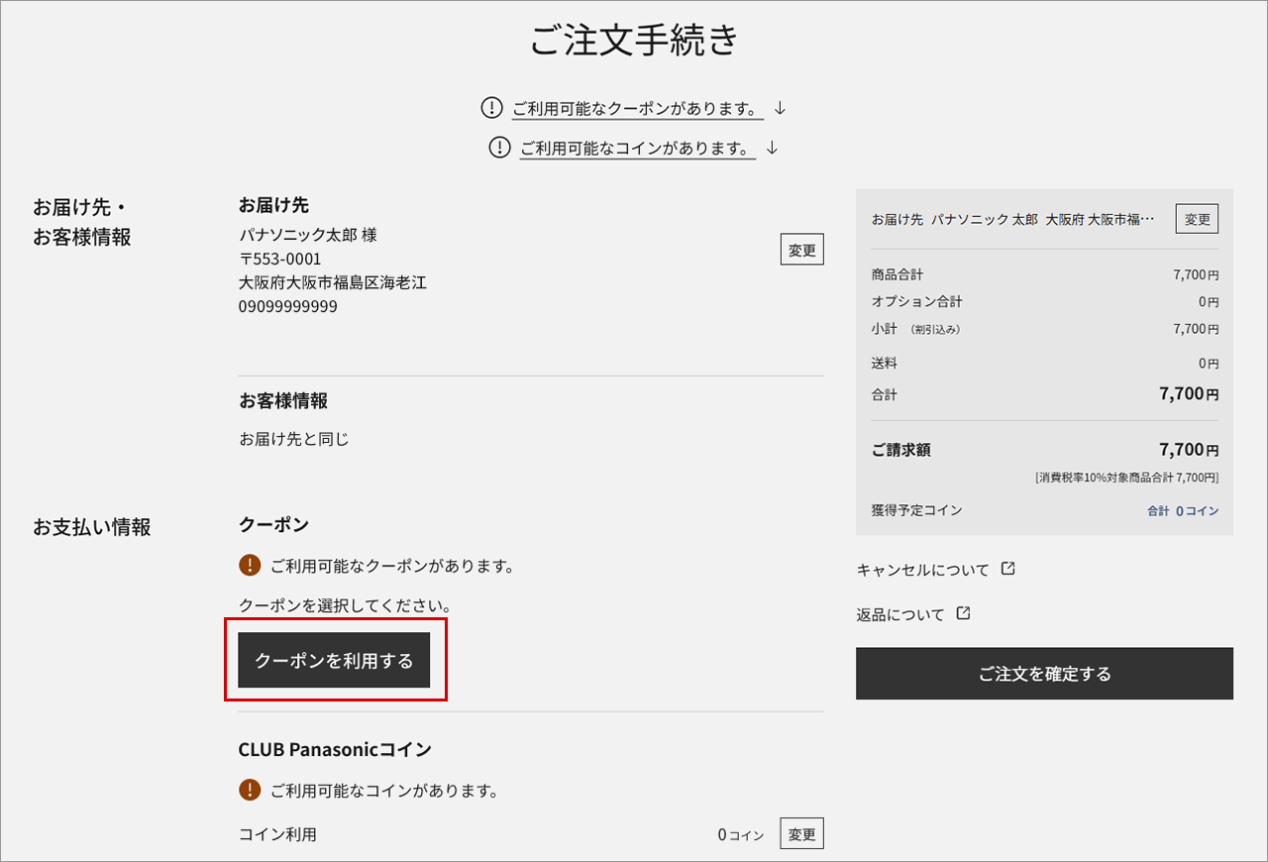The width and height of the screenshot is (1268, 862).
Task: Click 変更 in the sidebar お届け先 row
Action: click(x=1196, y=218)
